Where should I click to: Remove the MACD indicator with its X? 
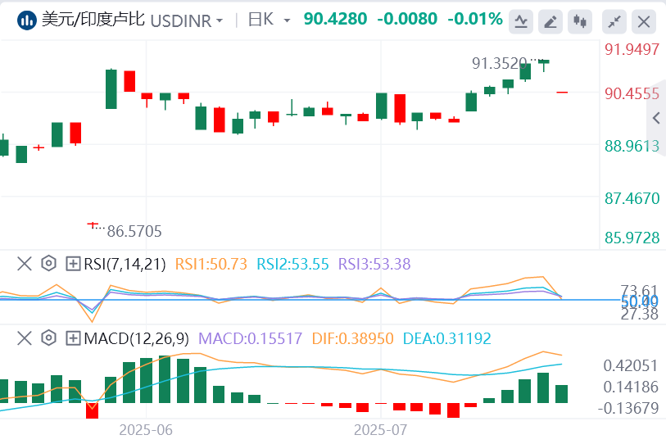[x=25, y=338]
